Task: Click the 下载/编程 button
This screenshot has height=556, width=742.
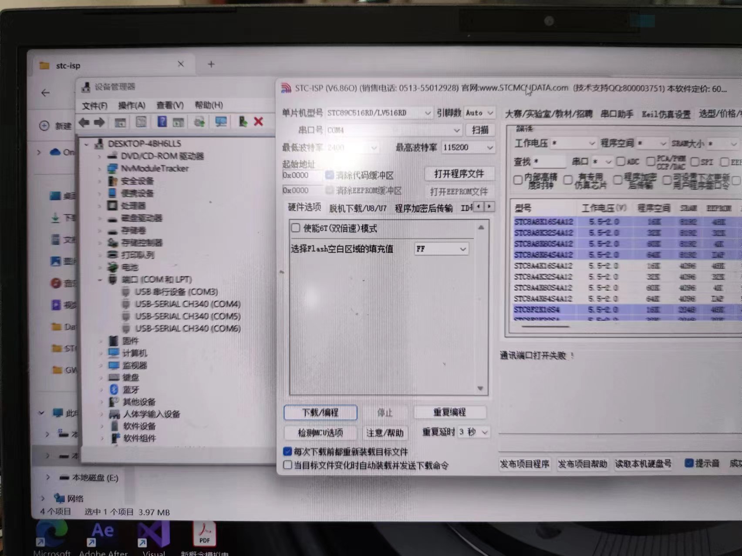Action: pyautogui.click(x=320, y=412)
